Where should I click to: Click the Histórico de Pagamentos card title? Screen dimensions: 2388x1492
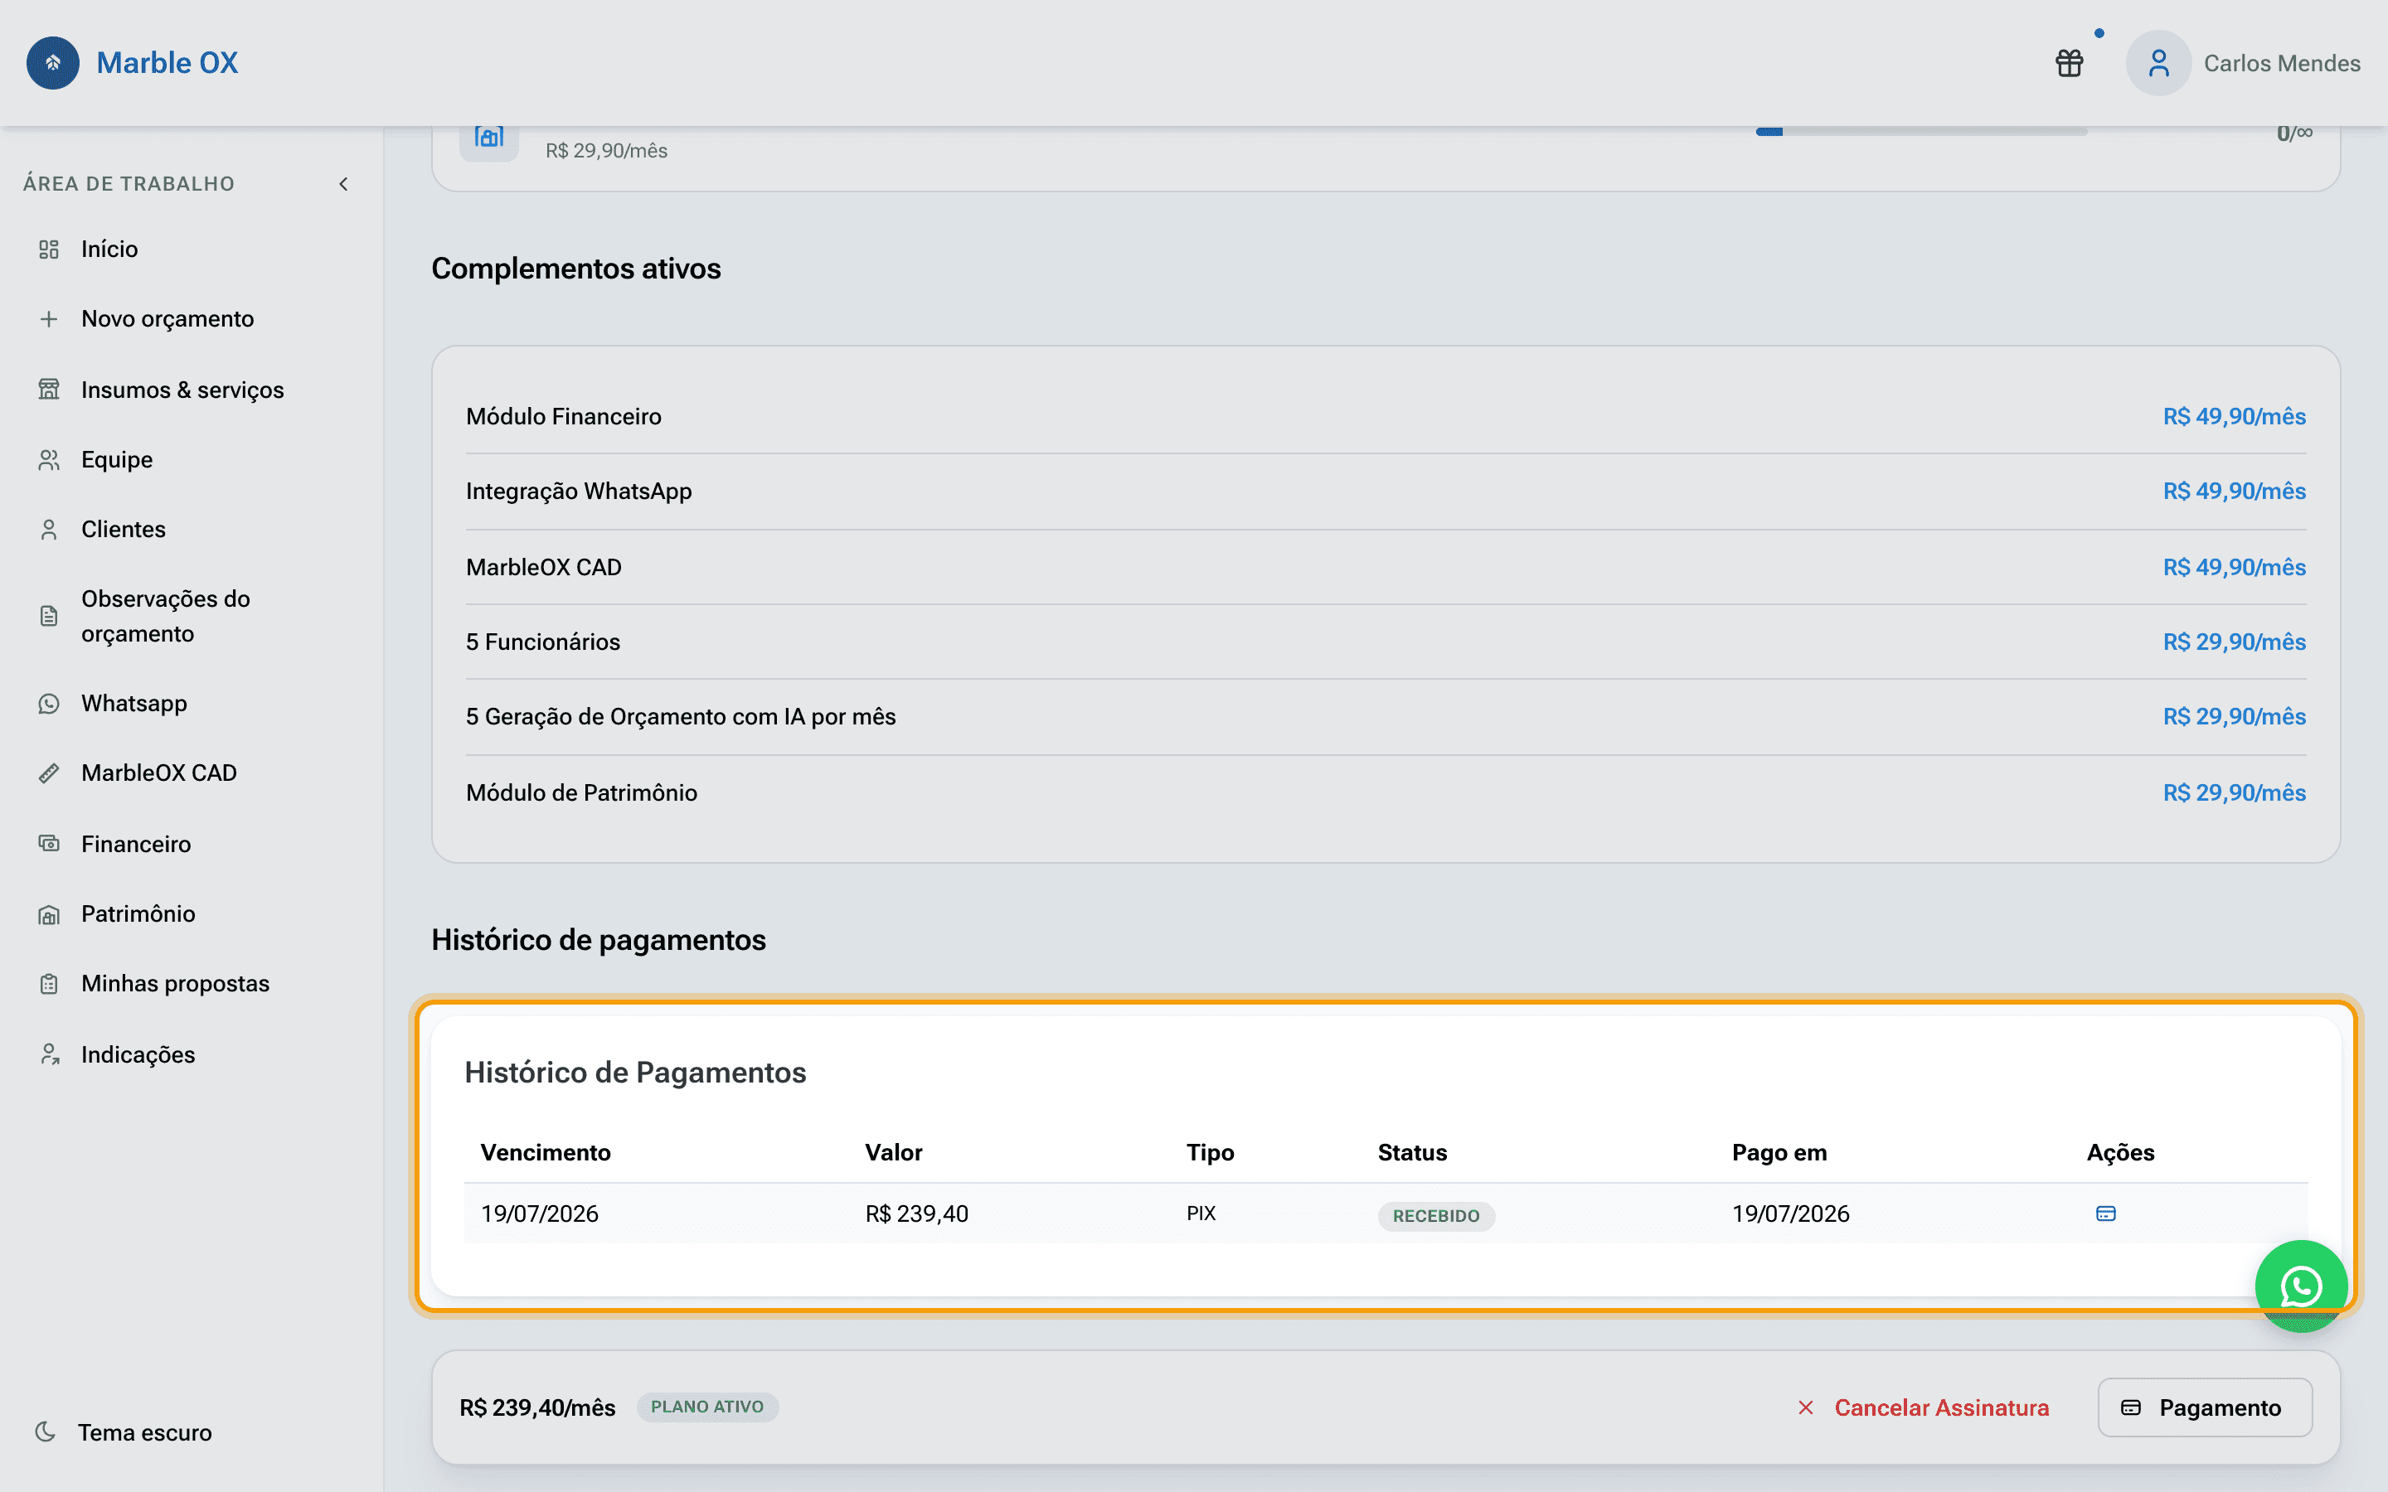tap(635, 1073)
